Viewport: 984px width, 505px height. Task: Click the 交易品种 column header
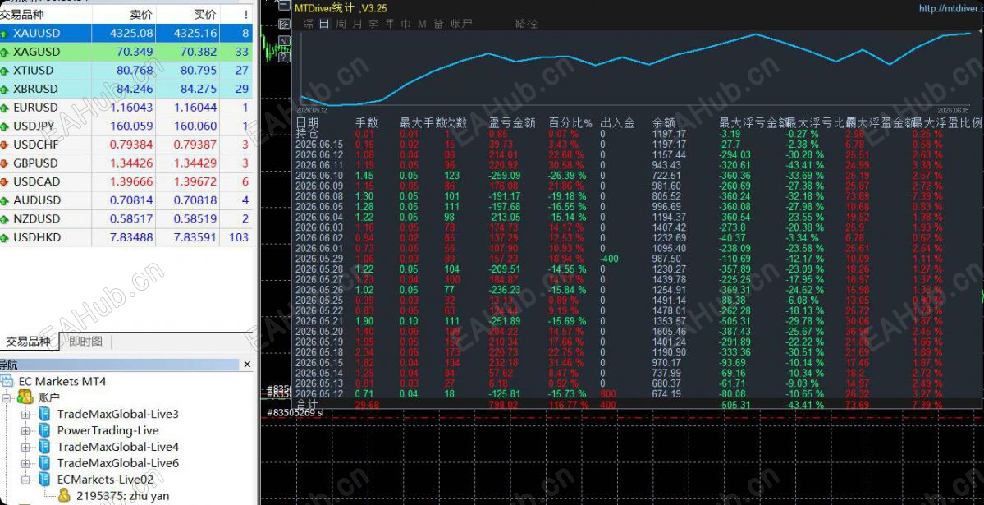click(22, 14)
